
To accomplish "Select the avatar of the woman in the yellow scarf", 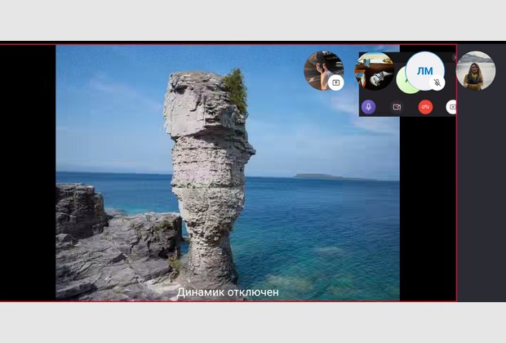I will click(475, 71).
